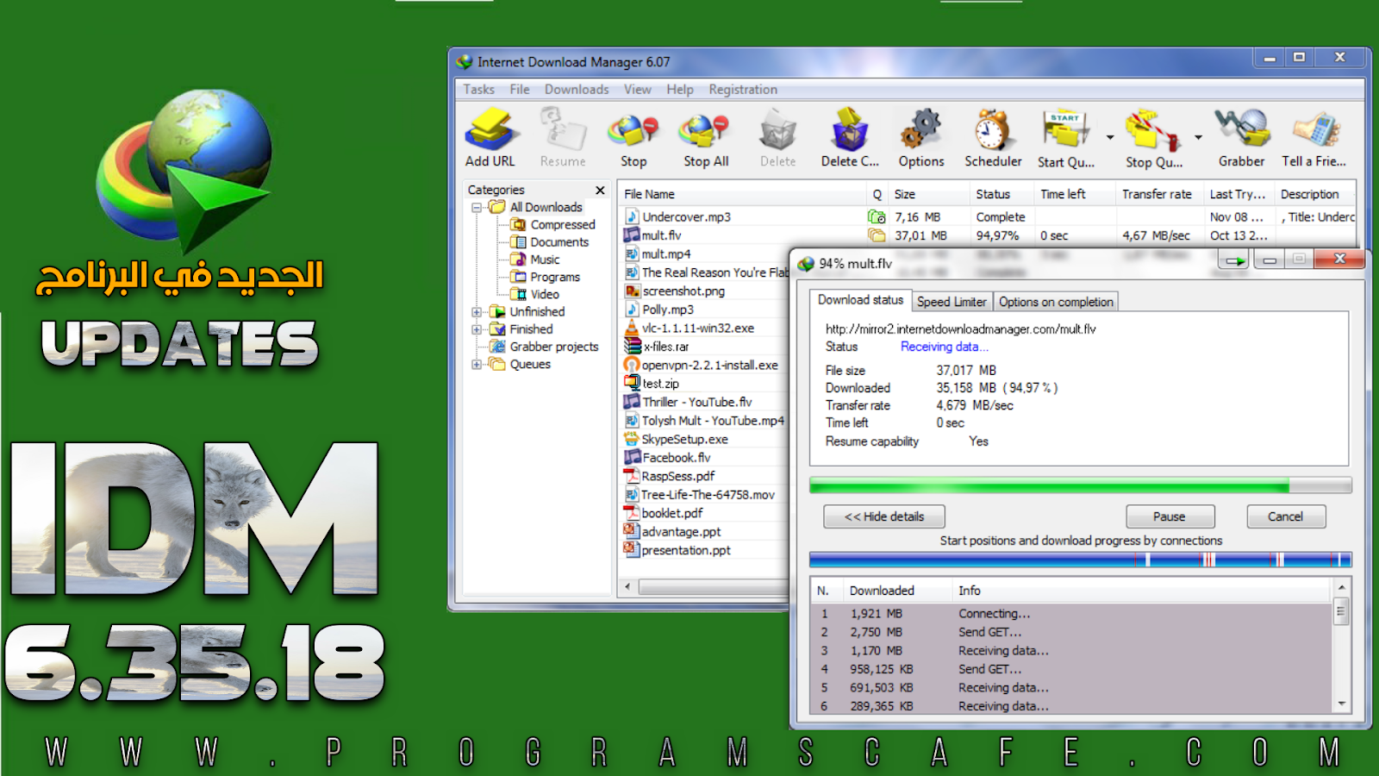Select the Programs category
The height and width of the screenshot is (776, 1379).
(x=546, y=277)
